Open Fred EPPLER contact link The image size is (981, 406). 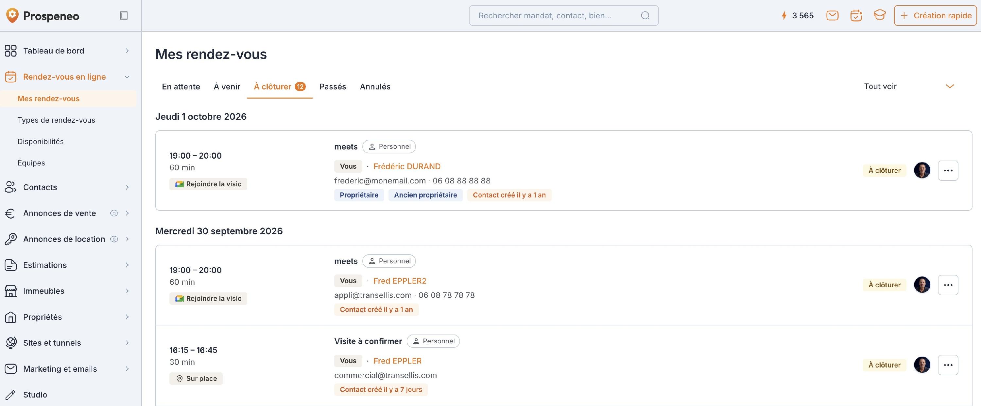pos(397,361)
